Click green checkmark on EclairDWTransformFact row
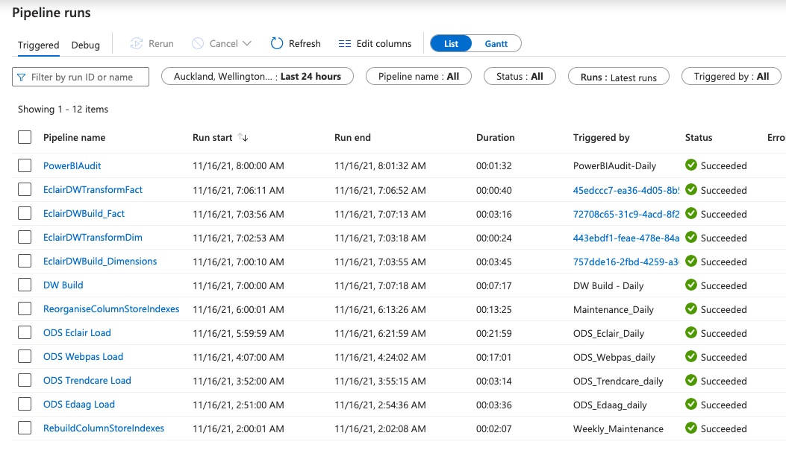The height and width of the screenshot is (462, 786). [x=691, y=189]
